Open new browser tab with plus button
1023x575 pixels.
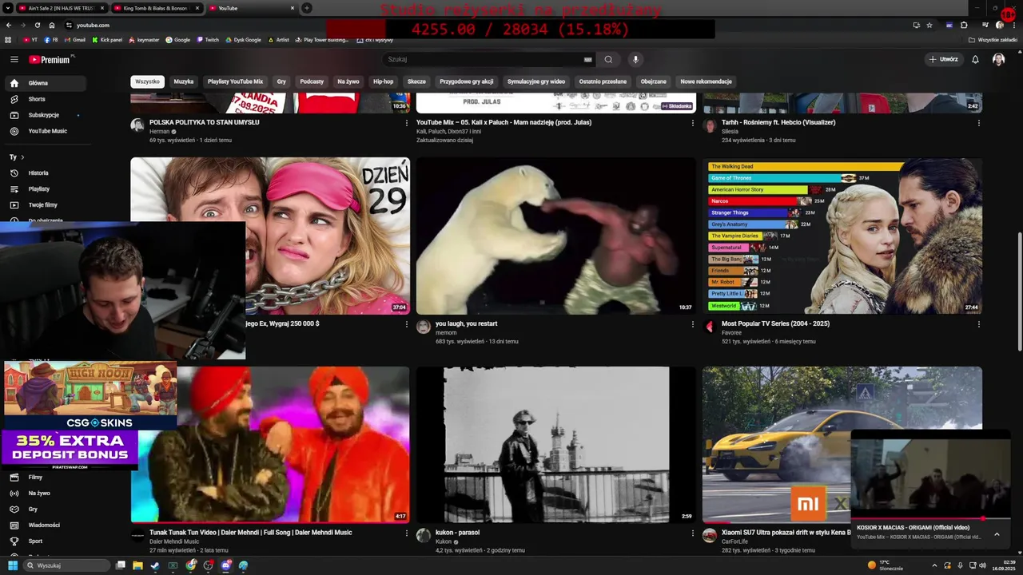(x=307, y=8)
